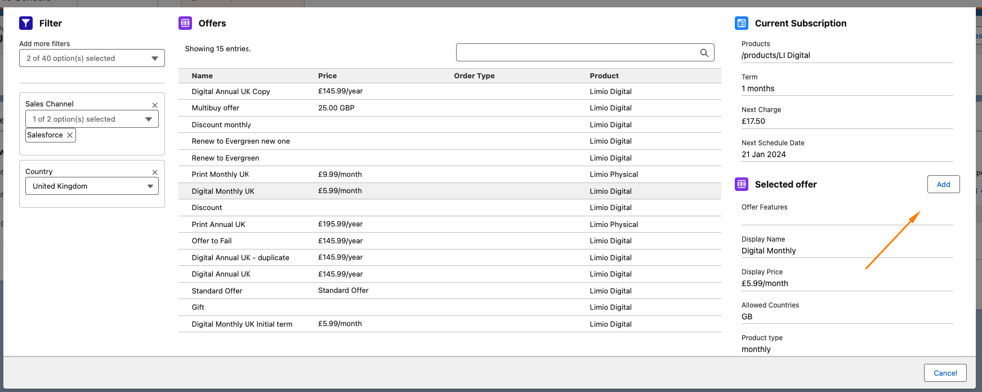Click the Product column header
Image resolution: width=982 pixels, height=392 pixels.
coord(604,75)
